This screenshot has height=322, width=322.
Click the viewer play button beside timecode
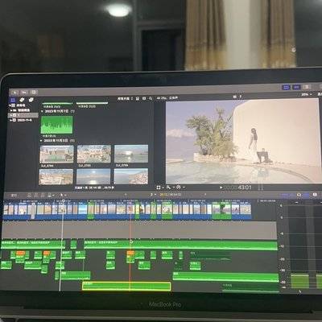click(221, 188)
